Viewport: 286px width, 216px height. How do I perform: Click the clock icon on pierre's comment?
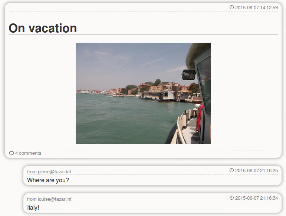point(231,170)
